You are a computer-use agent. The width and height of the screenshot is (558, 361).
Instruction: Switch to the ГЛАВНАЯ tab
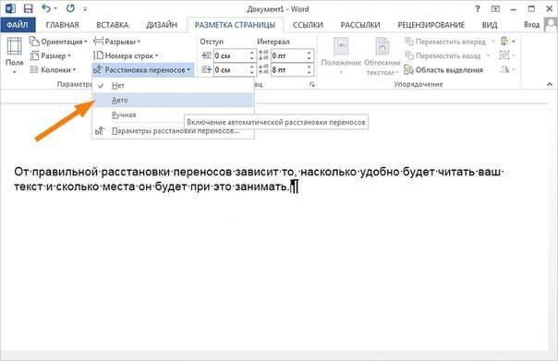(62, 25)
